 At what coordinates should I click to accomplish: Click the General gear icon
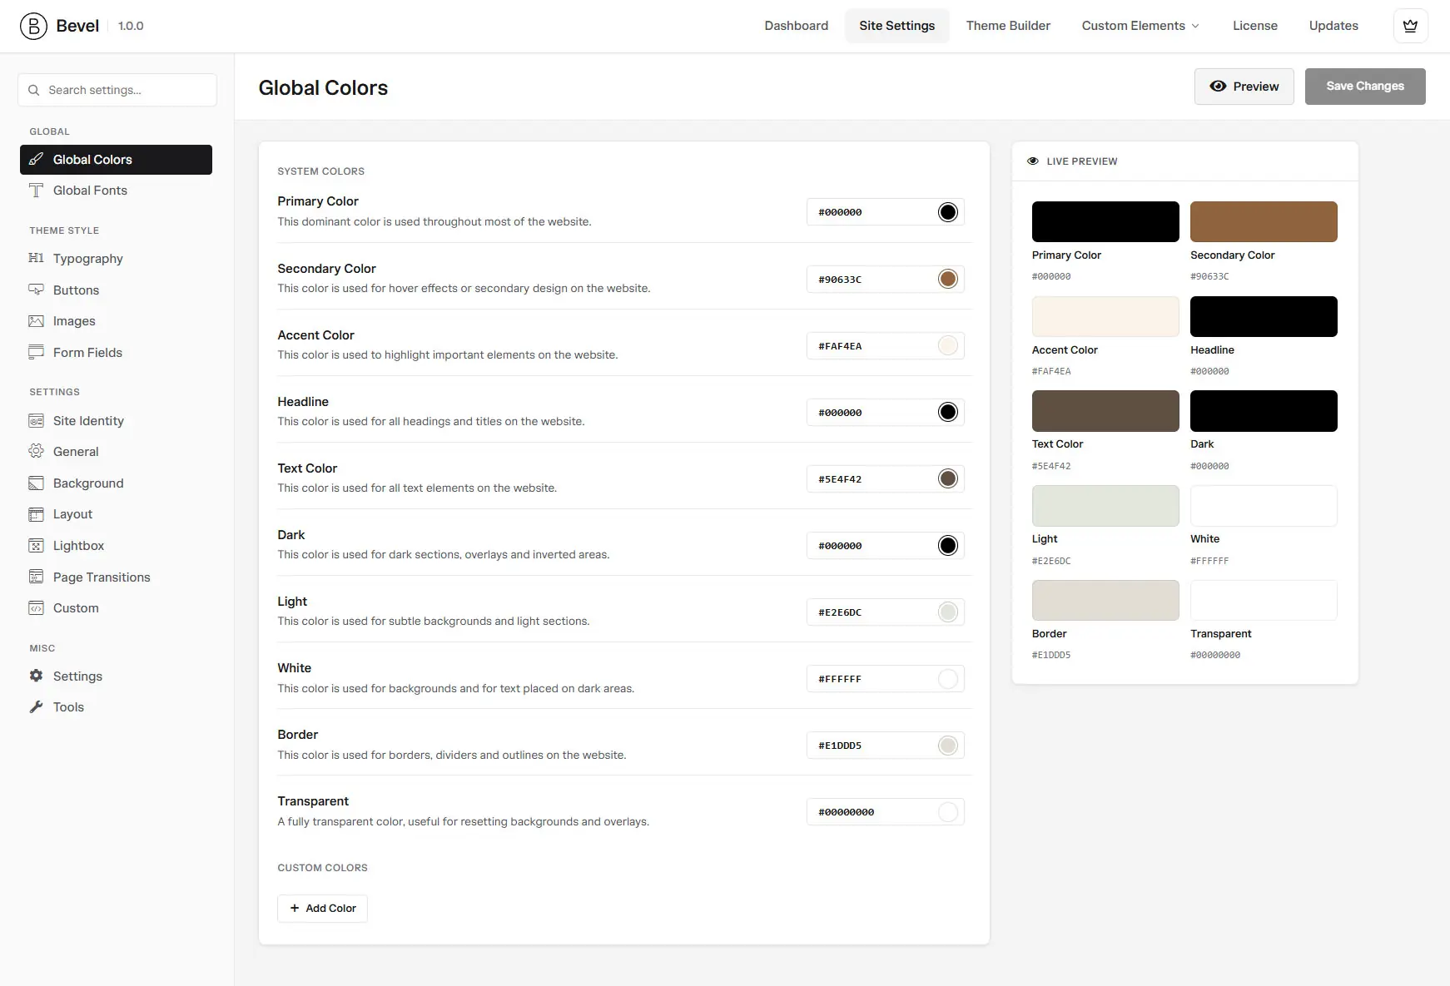click(36, 452)
